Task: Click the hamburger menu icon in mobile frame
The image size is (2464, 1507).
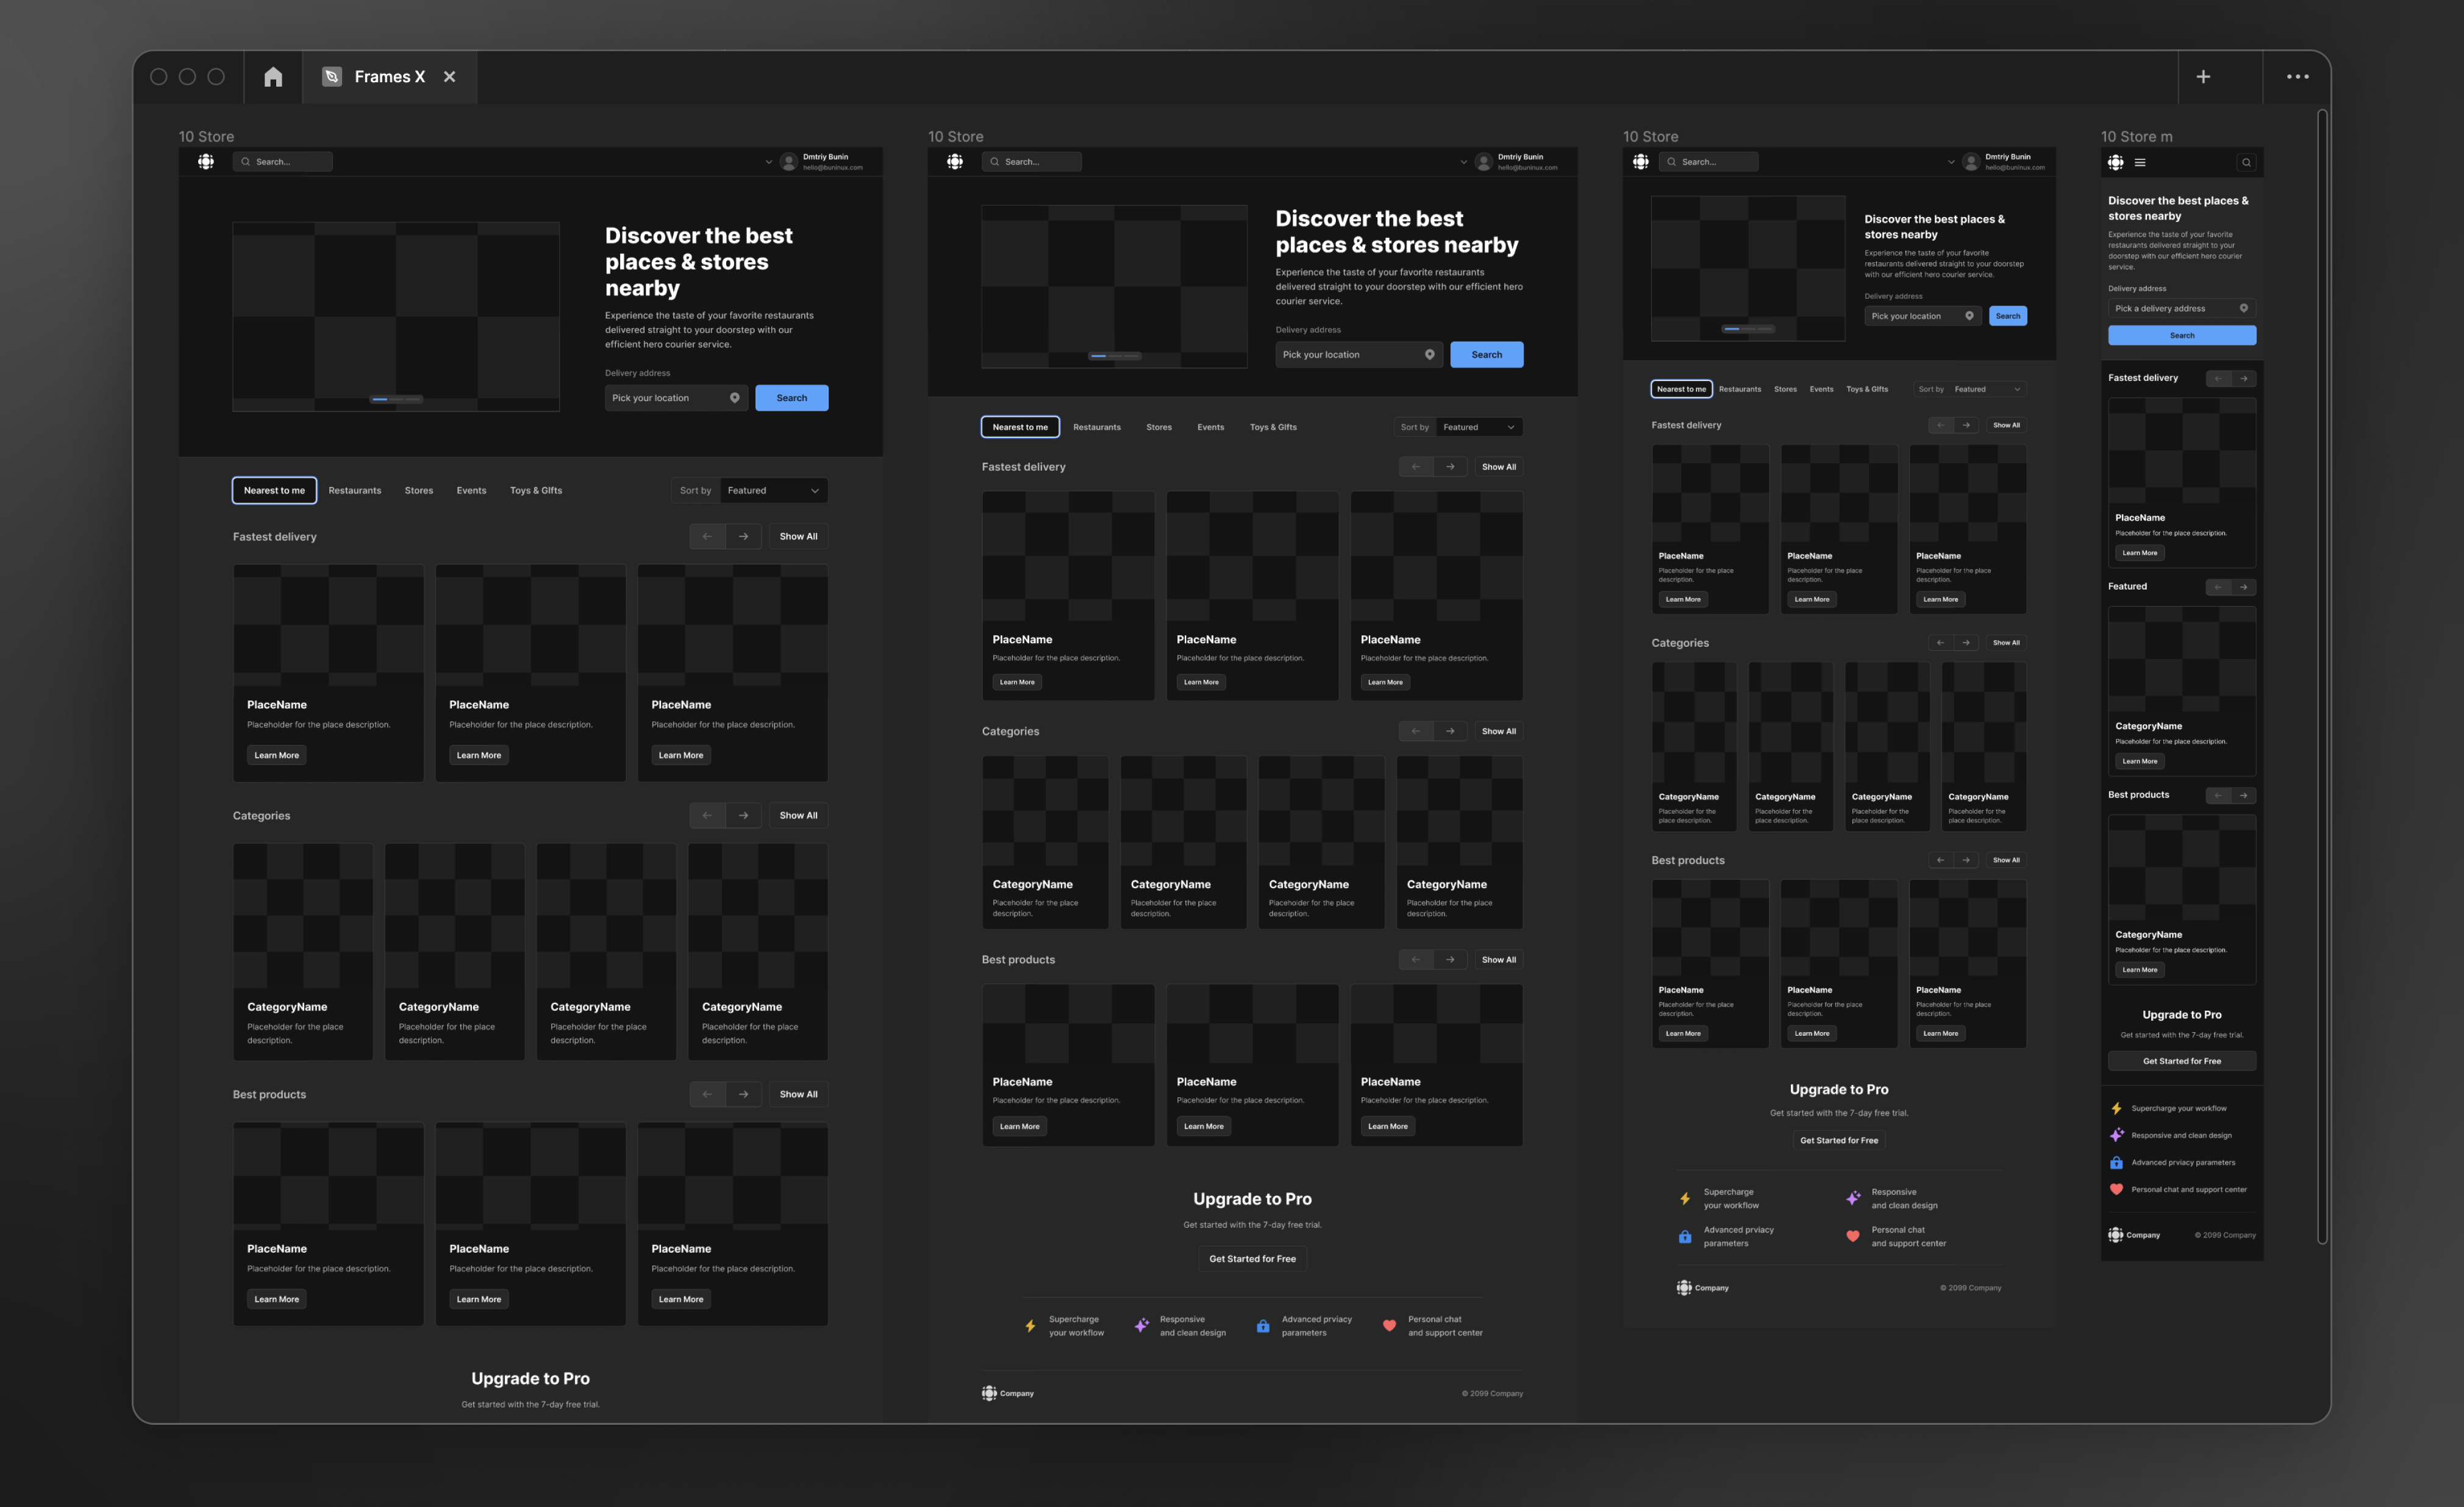Action: pos(2140,162)
